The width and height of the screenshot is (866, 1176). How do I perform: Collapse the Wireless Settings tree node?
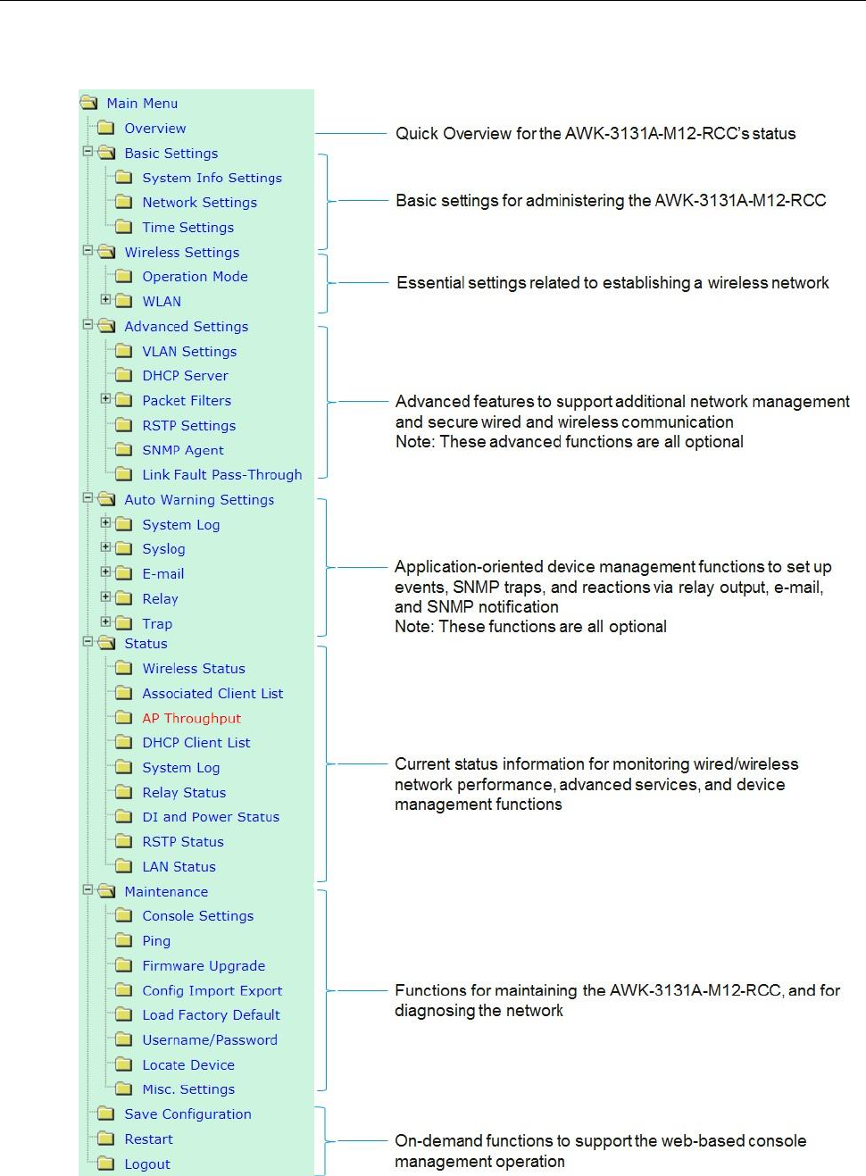tap(87, 251)
